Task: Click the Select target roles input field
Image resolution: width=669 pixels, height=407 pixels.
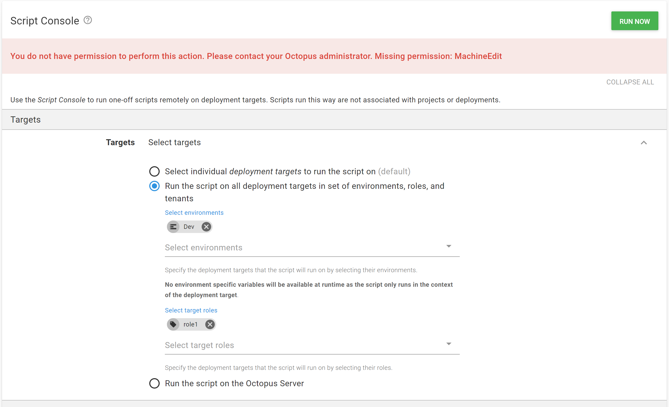Action: (x=272, y=345)
